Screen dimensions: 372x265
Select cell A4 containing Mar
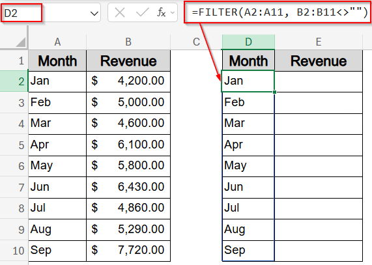click(57, 124)
